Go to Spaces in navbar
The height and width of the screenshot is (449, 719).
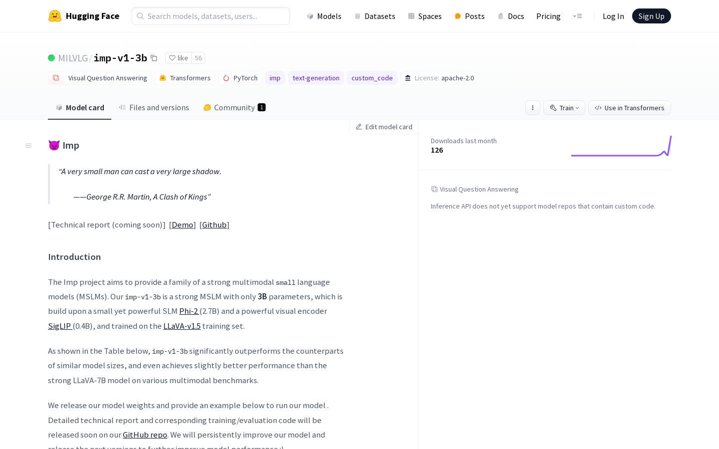[425, 16]
